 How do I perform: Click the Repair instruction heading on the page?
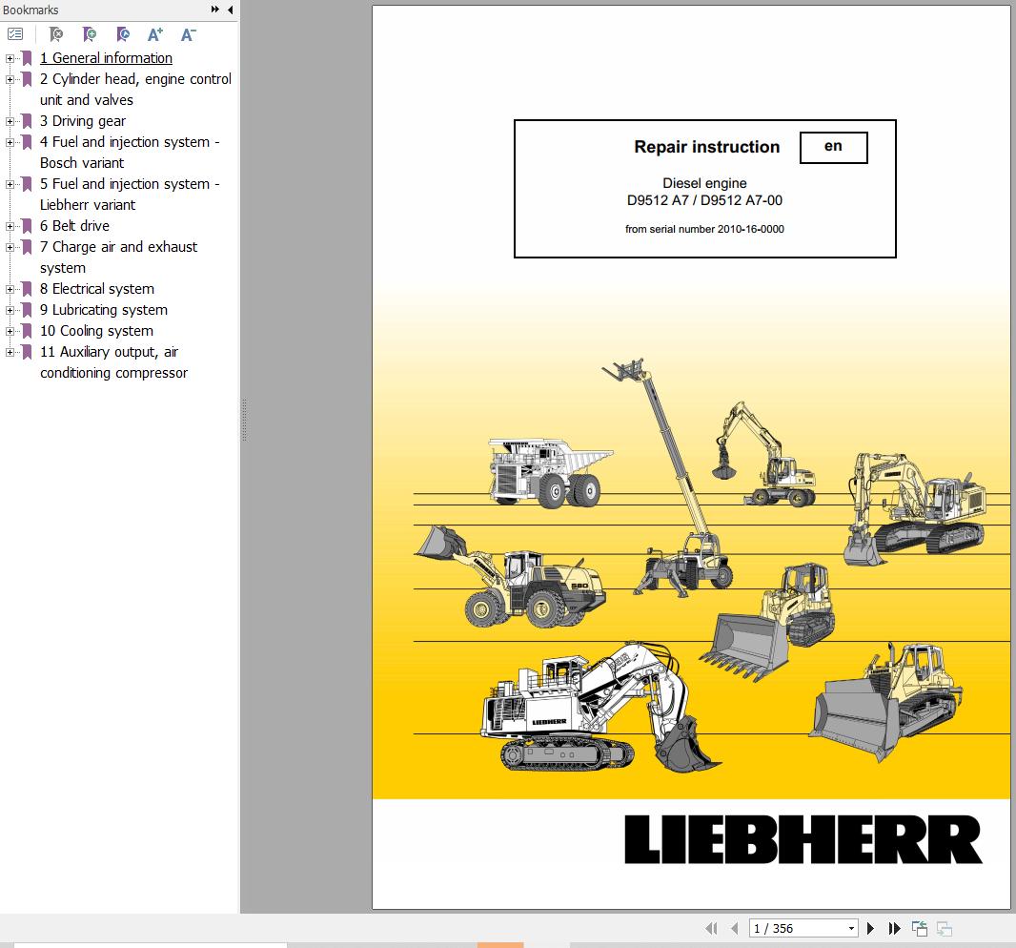click(x=707, y=147)
